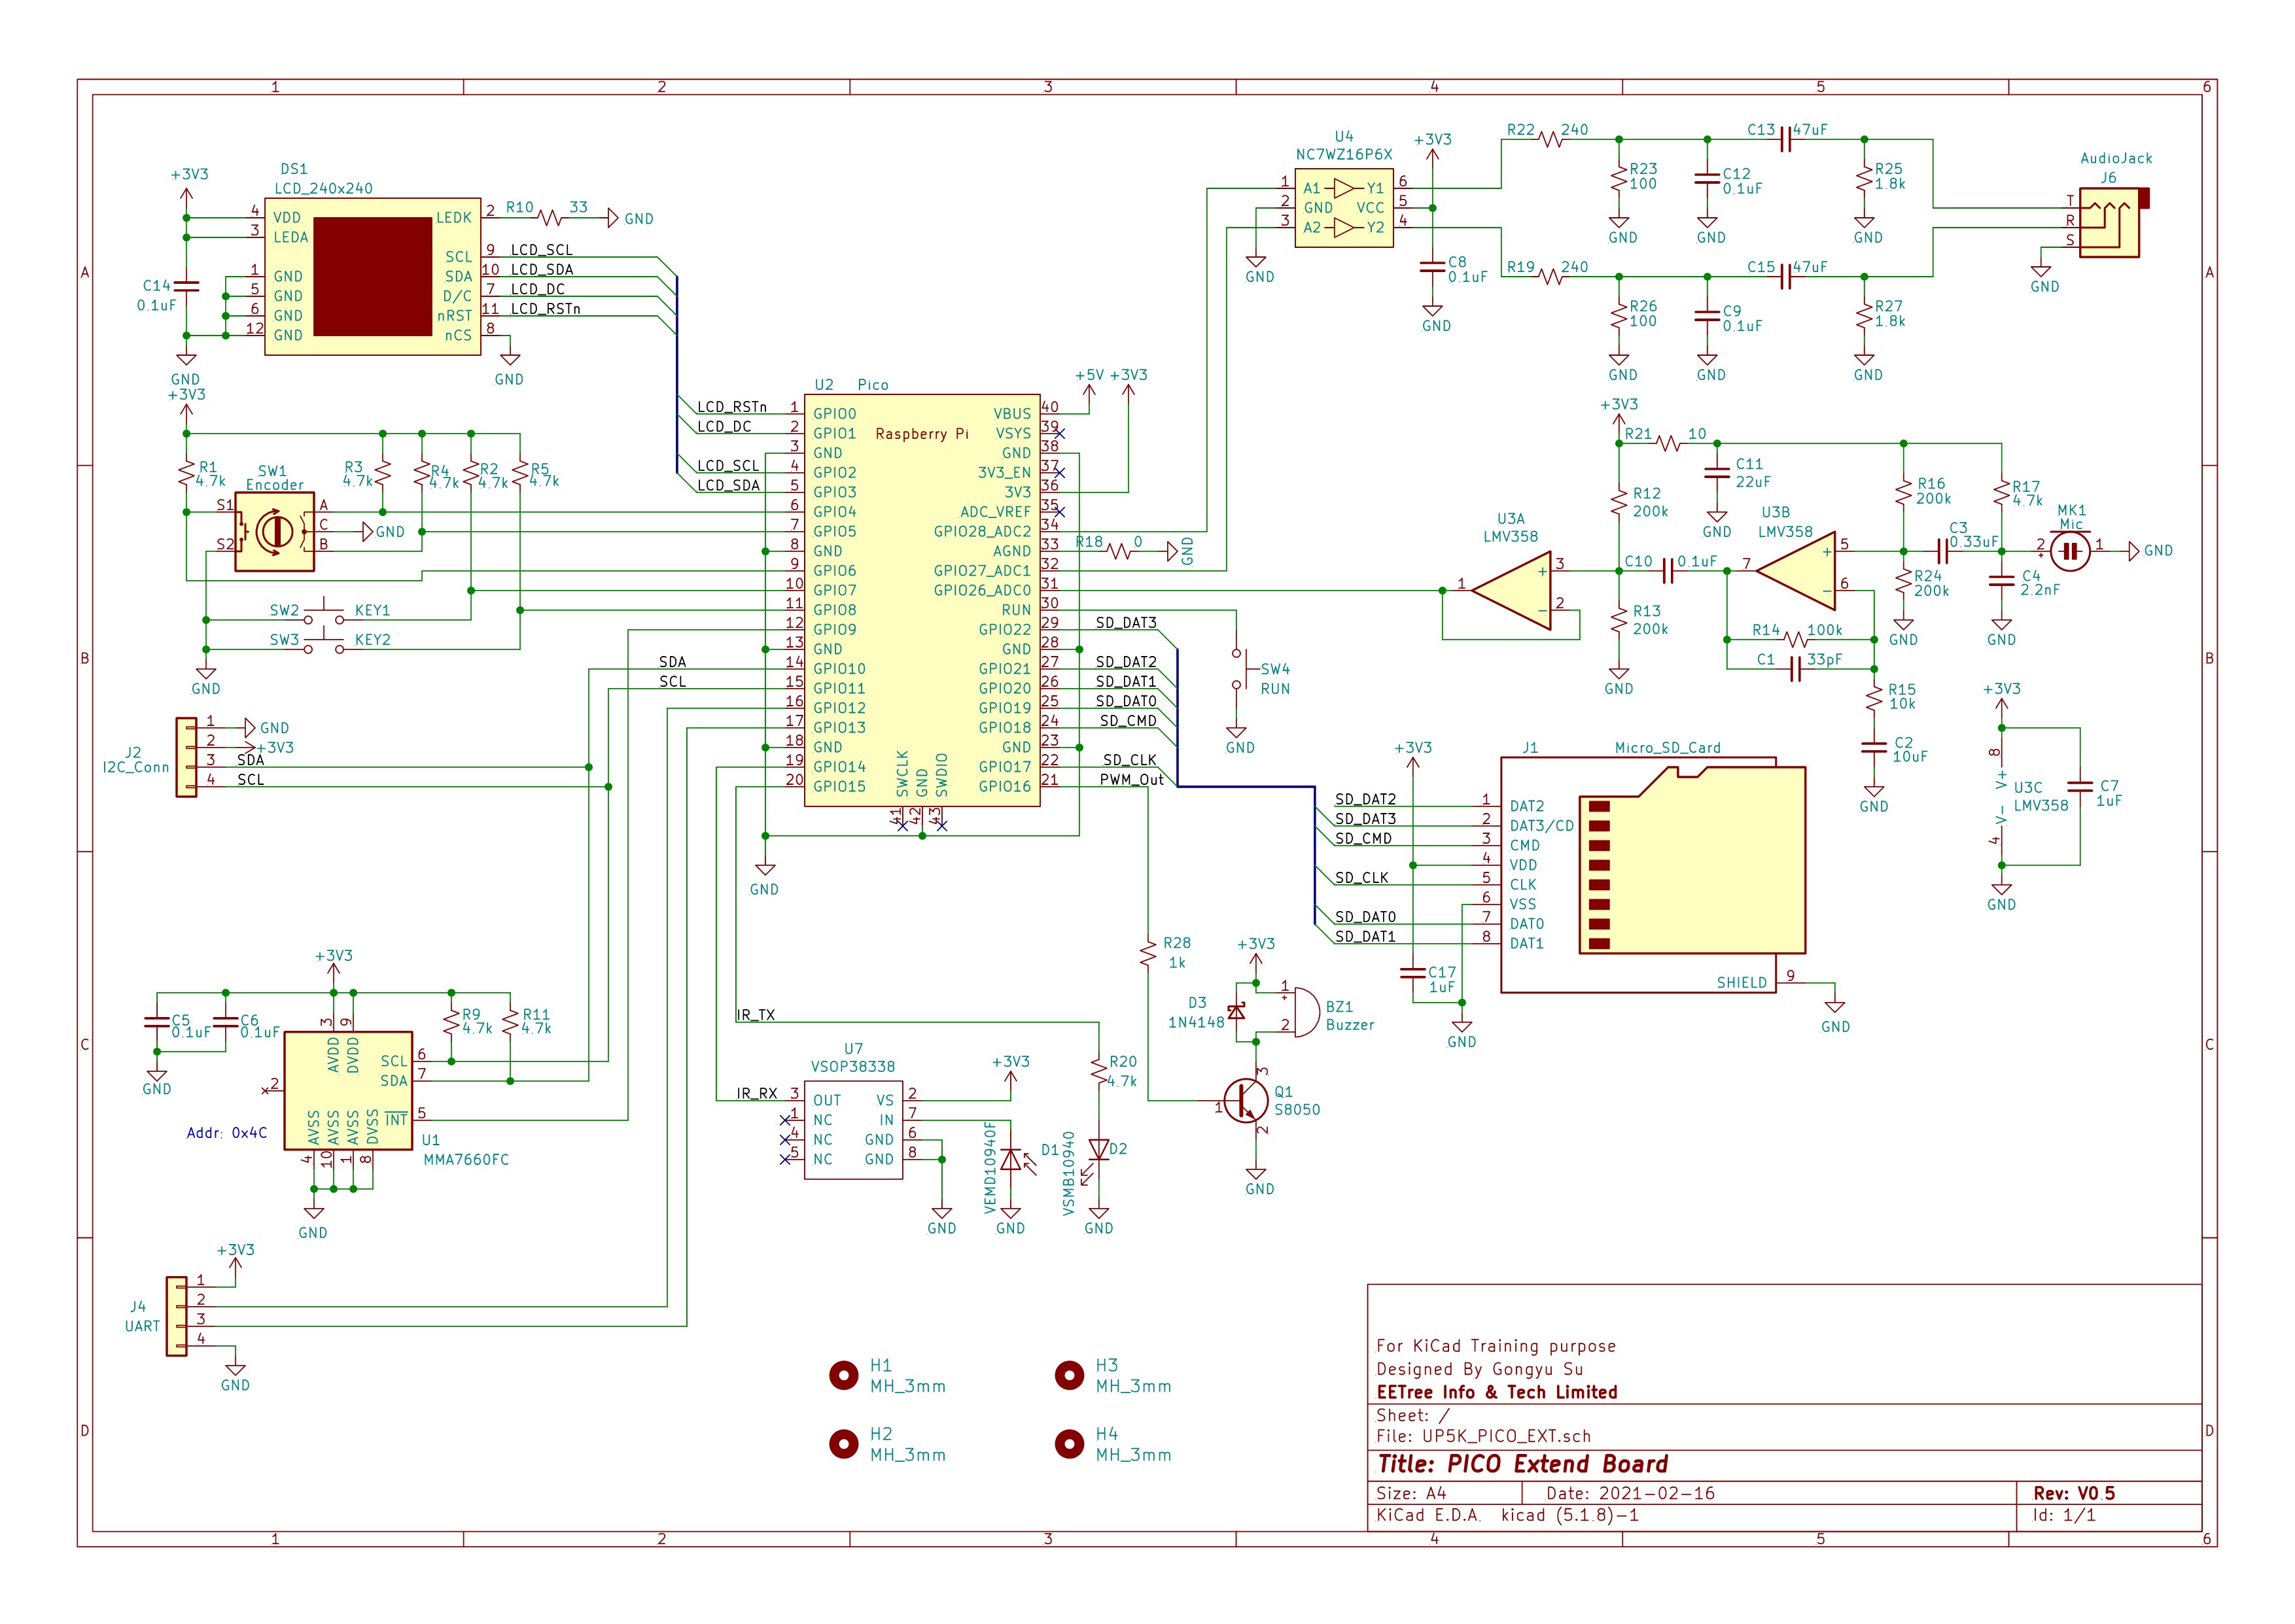Click the 'Rev: V0.5' field
The width and height of the screenshot is (2295, 1624).
point(2074,1493)
